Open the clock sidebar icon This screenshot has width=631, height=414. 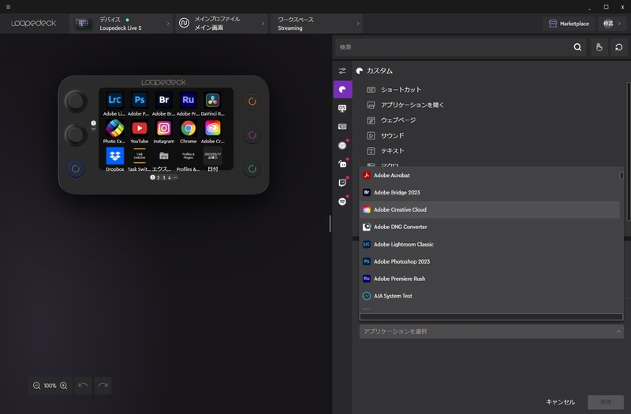342,146
